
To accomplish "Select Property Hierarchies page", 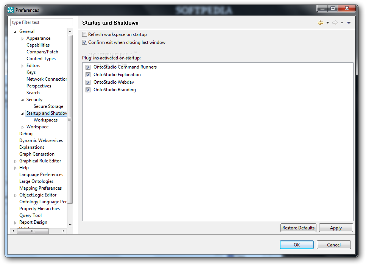I will pyautogui.click(x=39, y=209).
